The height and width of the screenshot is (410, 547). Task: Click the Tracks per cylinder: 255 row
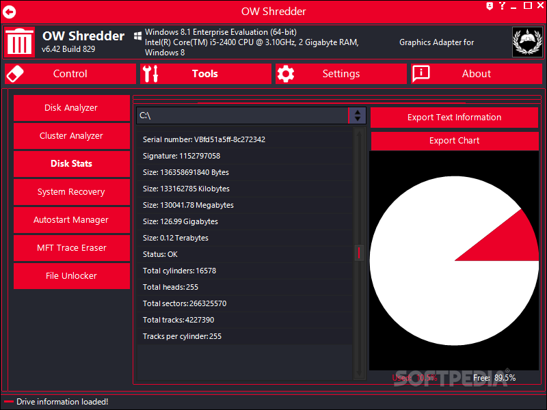(x=245, y=336)
